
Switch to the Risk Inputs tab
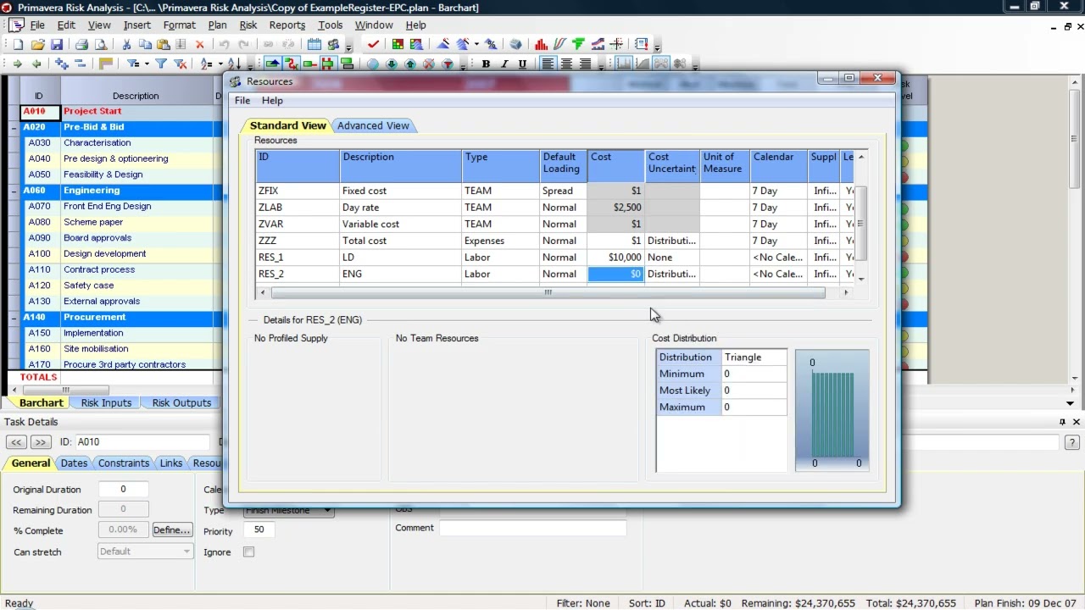click(106, 403)
